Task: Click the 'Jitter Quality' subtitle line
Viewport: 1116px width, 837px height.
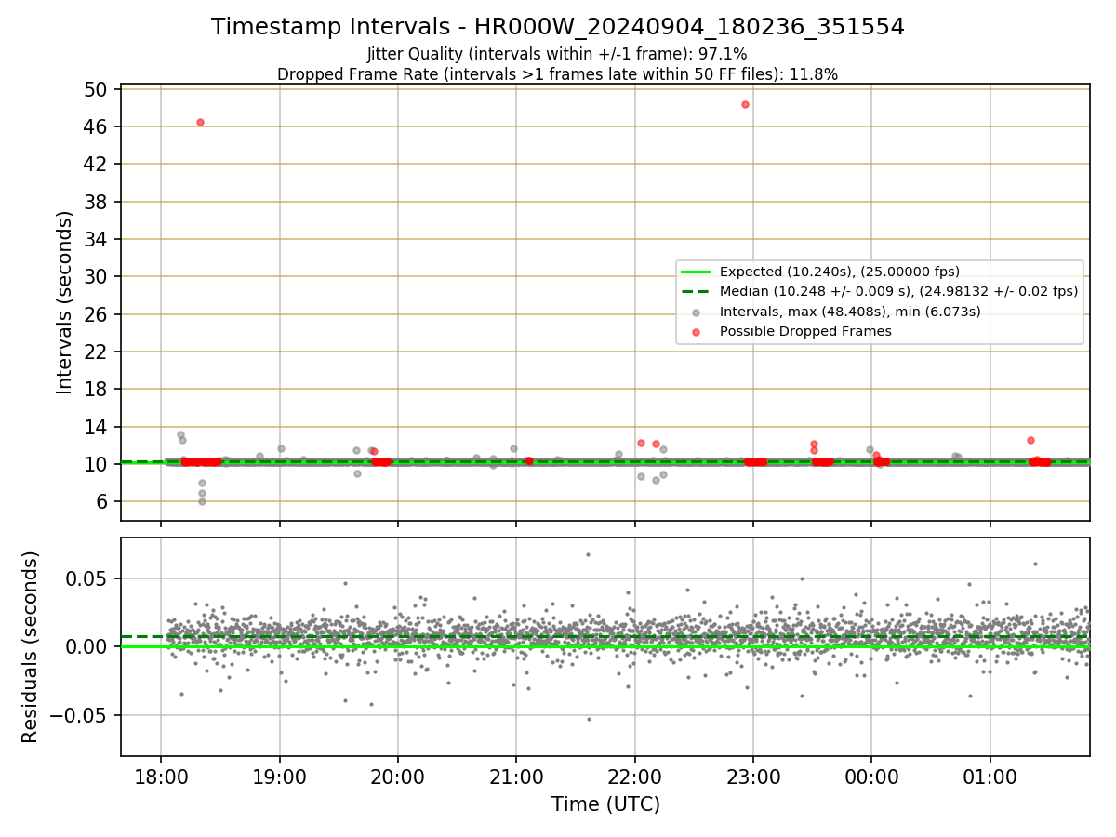Action: (x=558, y=54)
